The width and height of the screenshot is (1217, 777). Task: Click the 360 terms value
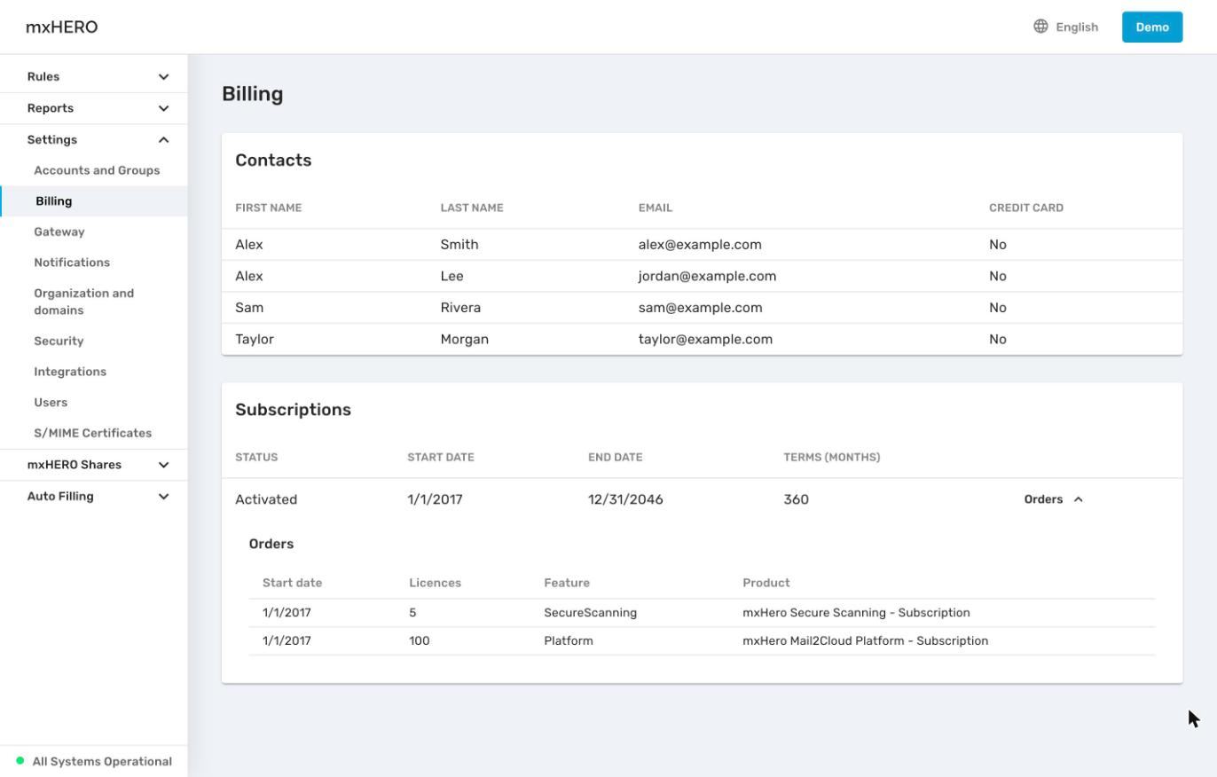click(796, 499)
